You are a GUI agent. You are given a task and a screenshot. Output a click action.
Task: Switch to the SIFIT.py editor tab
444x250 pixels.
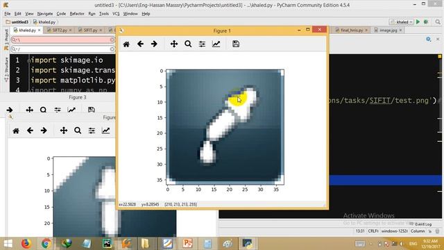click(90, 30)
